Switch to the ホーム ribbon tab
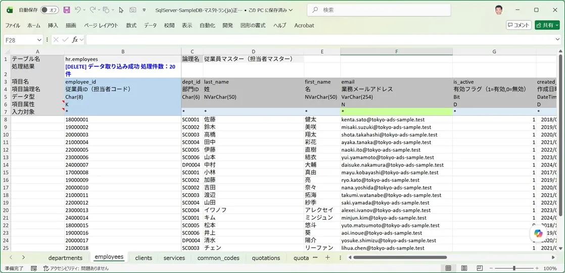The width and height of the screenshot is (565, 273). 34,26
